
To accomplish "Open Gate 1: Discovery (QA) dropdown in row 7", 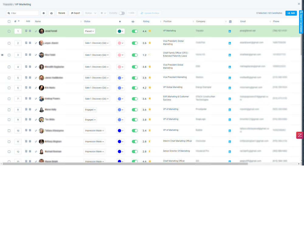I will tap(97, 99).
